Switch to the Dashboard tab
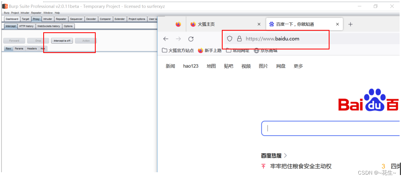Viewport: 402px width, 179px height. 12,19
